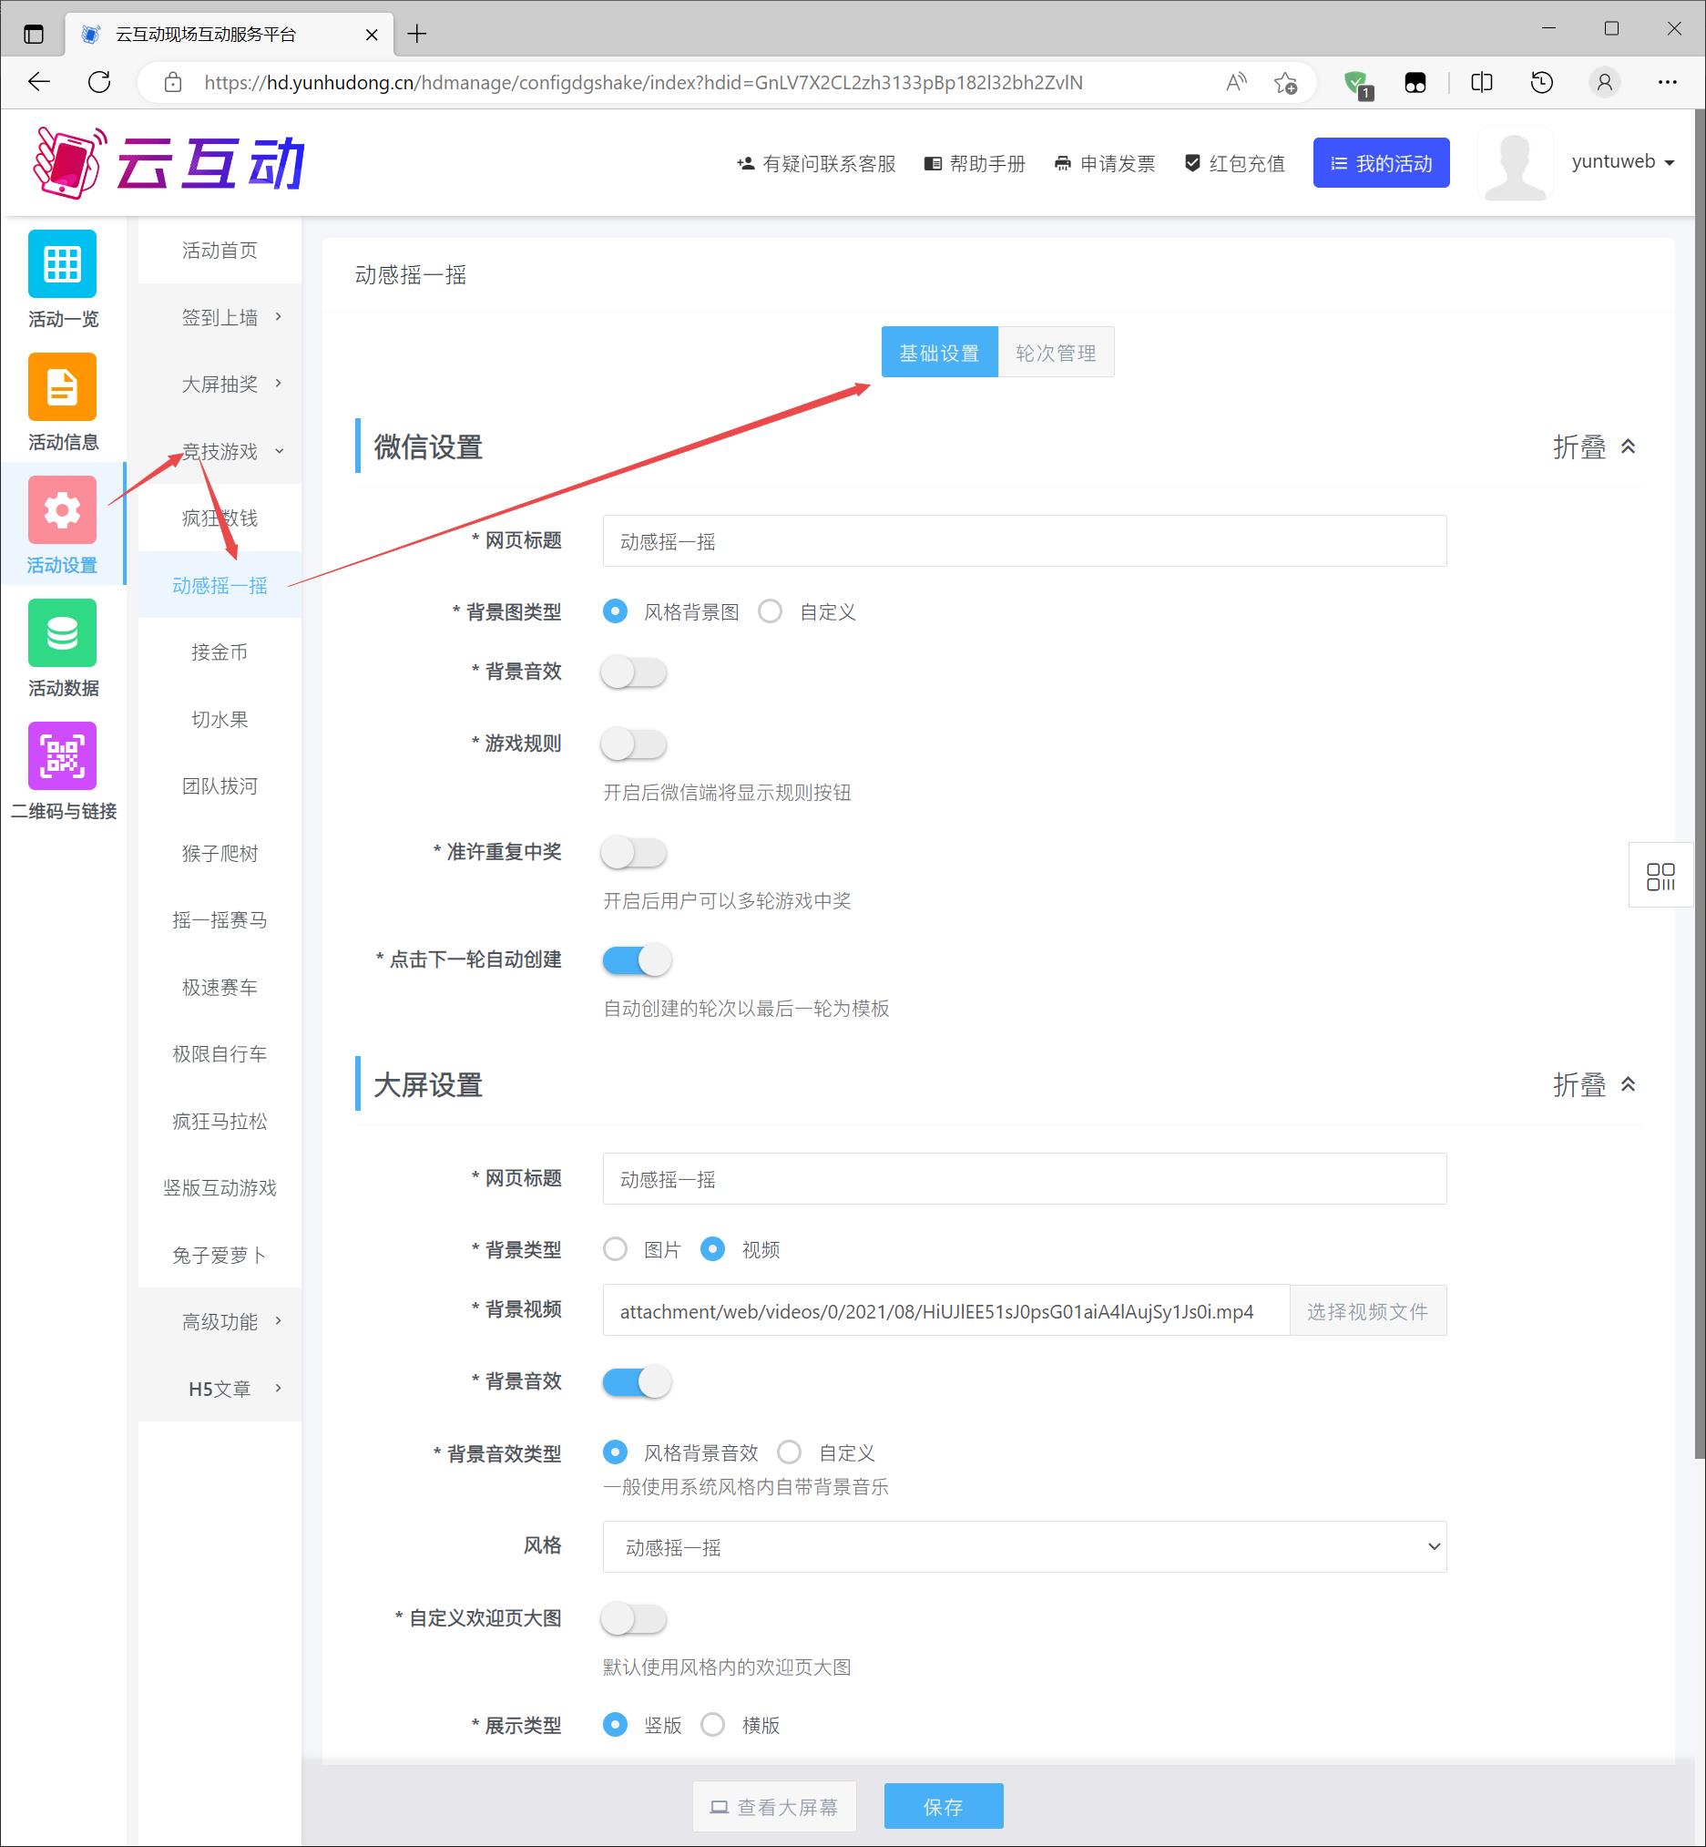This screenshot has height=1847, width=1706.
Task: Click the pink 活动设置 gear icon
Action: click(x=62, y=509)
